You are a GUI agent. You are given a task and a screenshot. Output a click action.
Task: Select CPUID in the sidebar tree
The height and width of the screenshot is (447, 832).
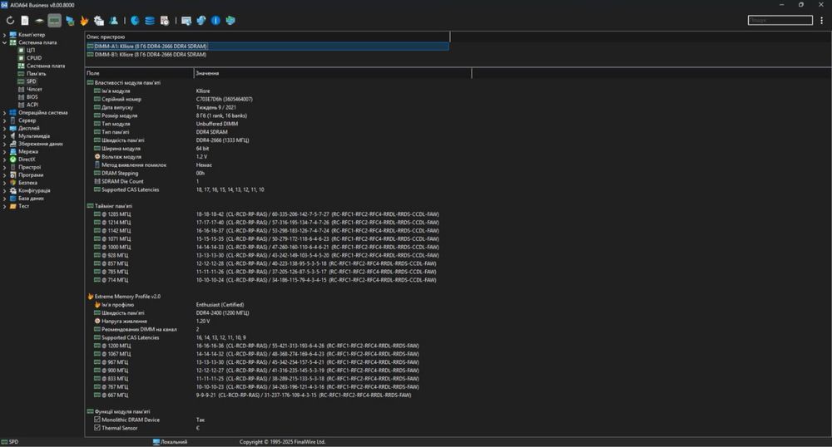tap(34, 58)
